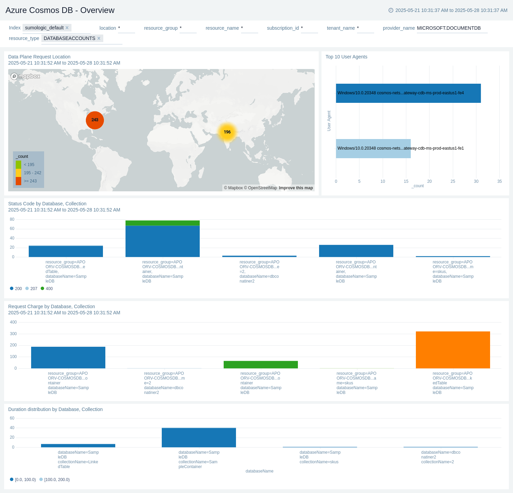Image resolution: width=513 pixels, height=493 pixels.
Task: Remove the sumologic_default index filter
Action: (67, 28)
